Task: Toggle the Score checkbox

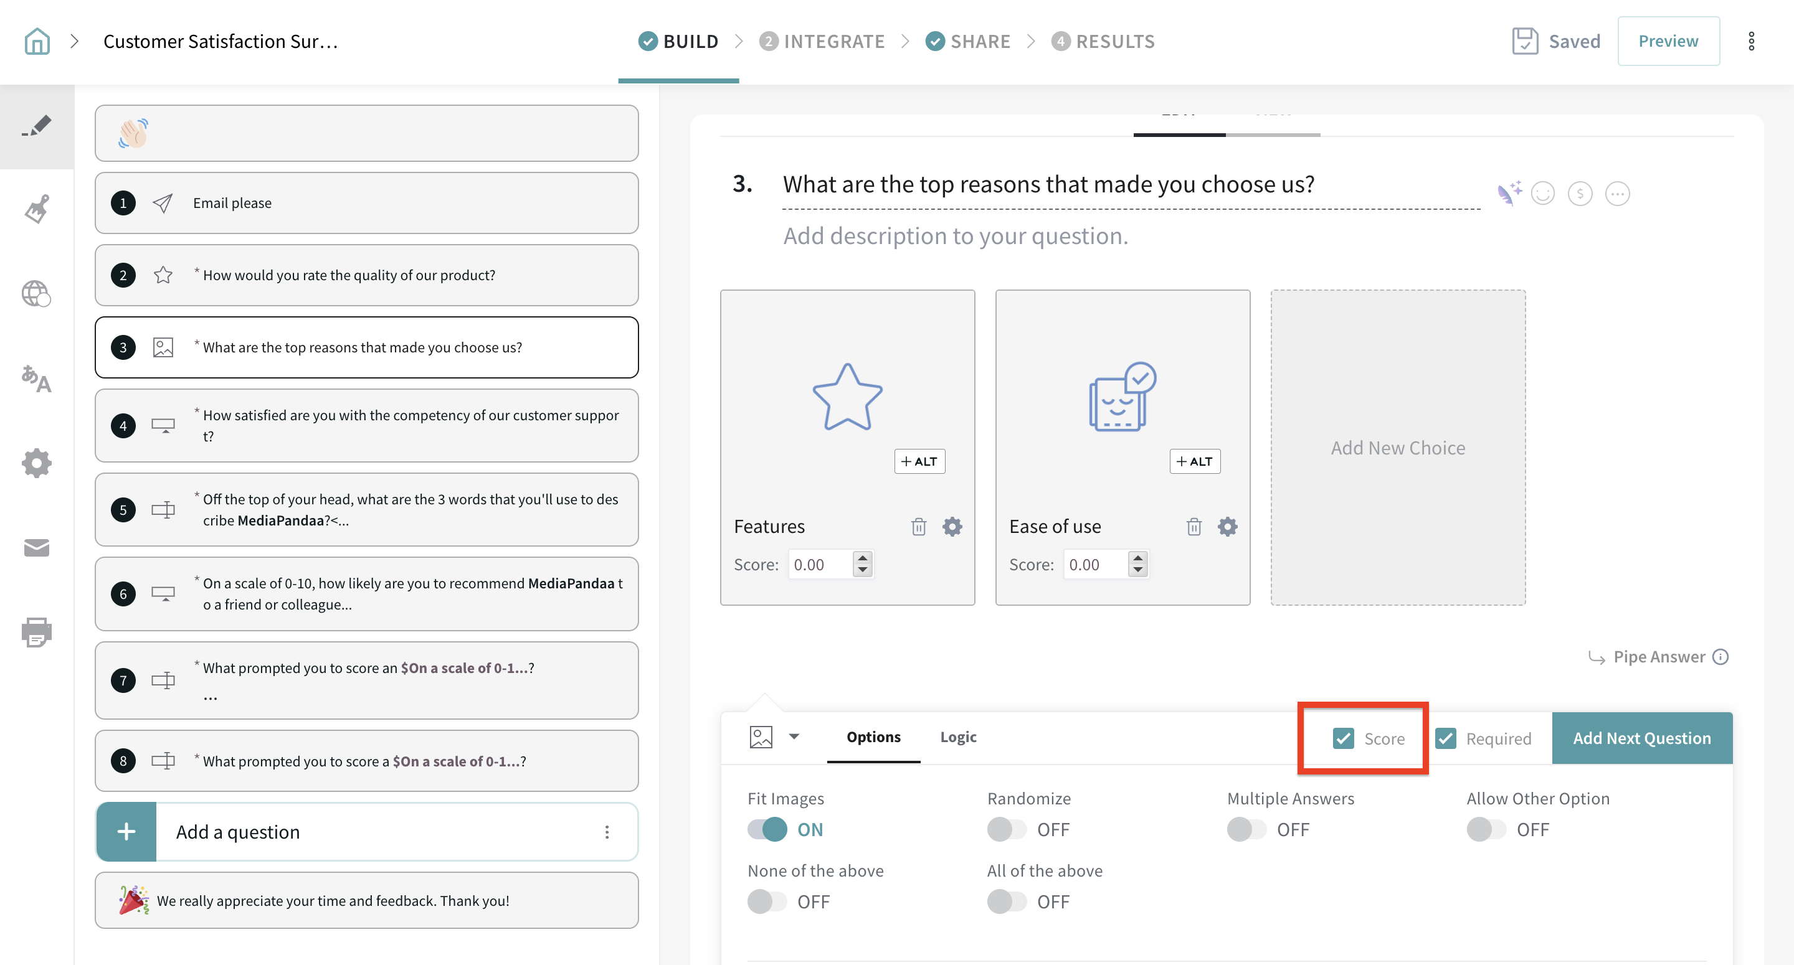Action: click(1343, 739)
